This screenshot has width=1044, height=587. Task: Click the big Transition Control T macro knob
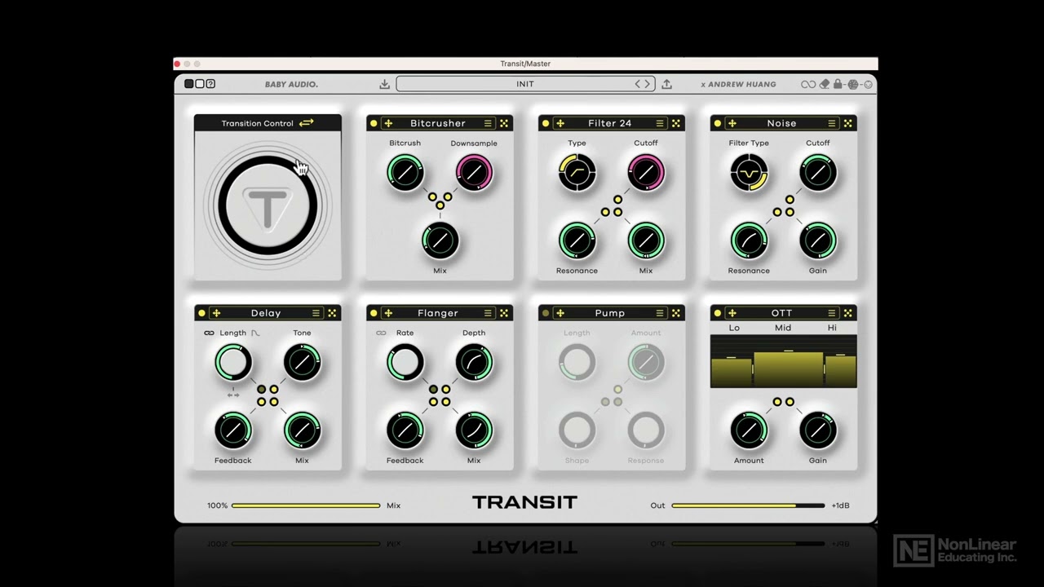pos(268,205)
